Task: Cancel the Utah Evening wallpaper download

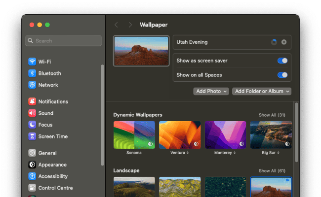Action: tap(284, 42)
